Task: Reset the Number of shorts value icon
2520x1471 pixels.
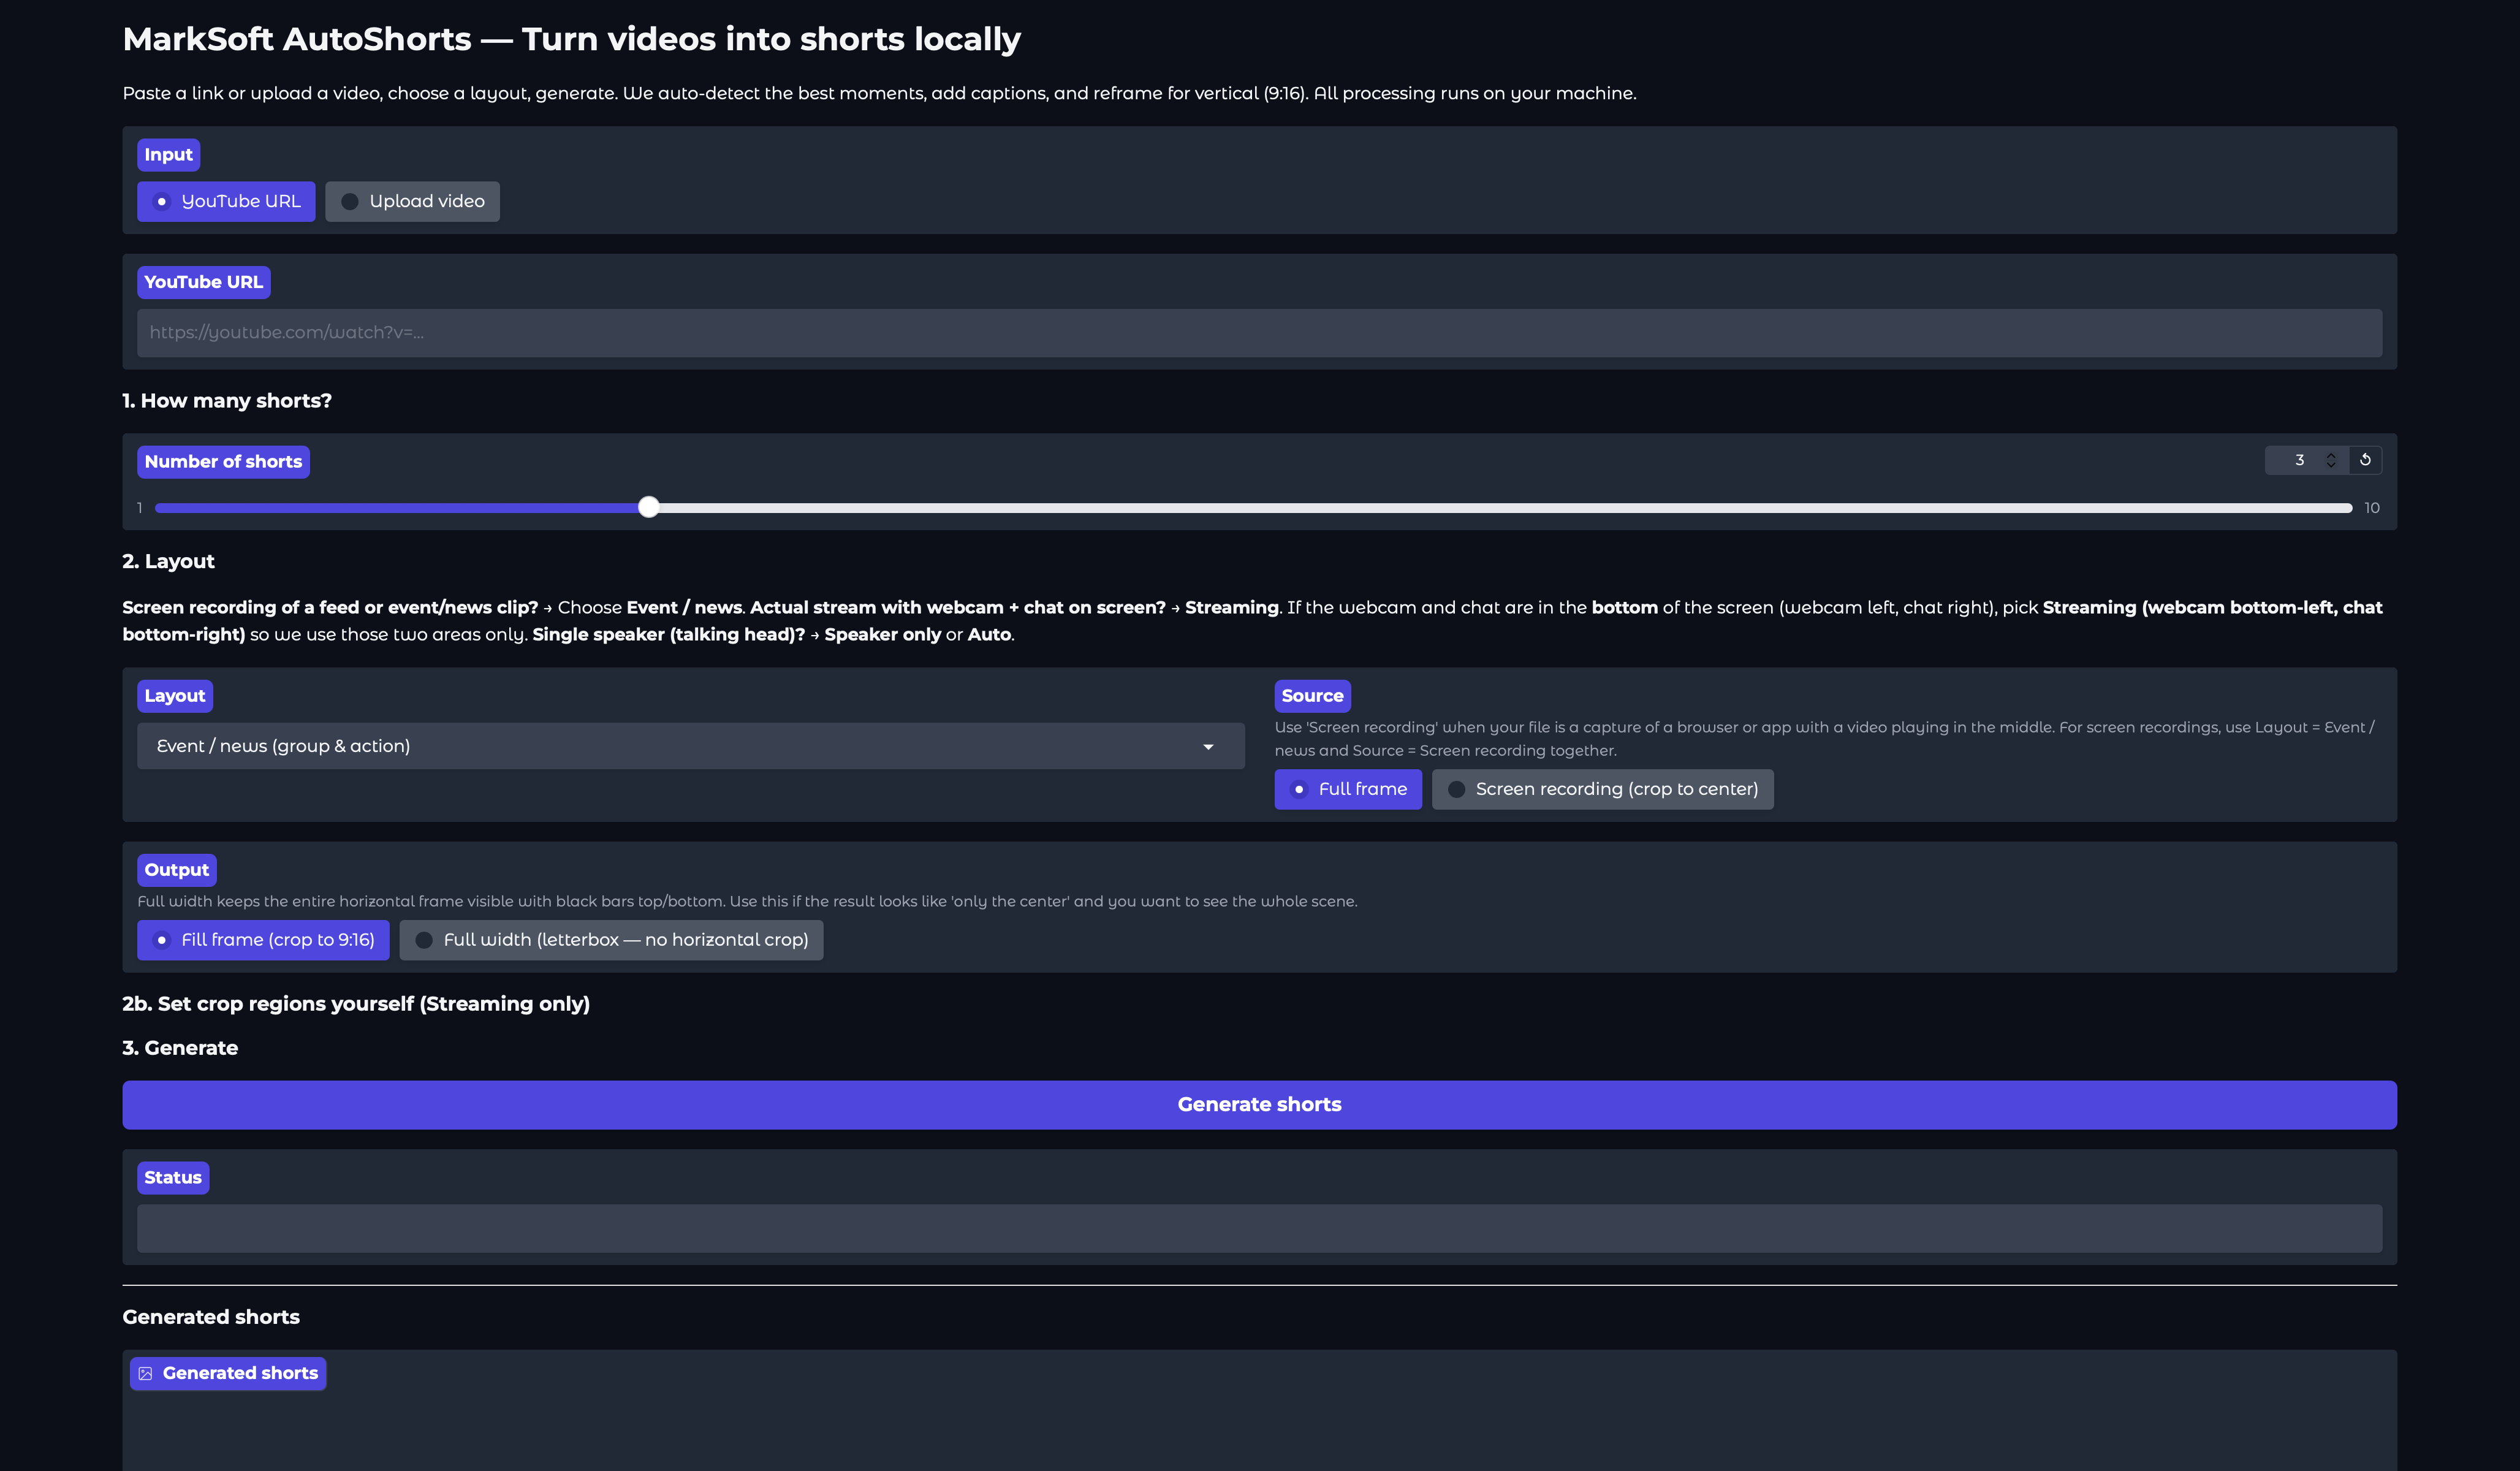Action: (2365, 460)
